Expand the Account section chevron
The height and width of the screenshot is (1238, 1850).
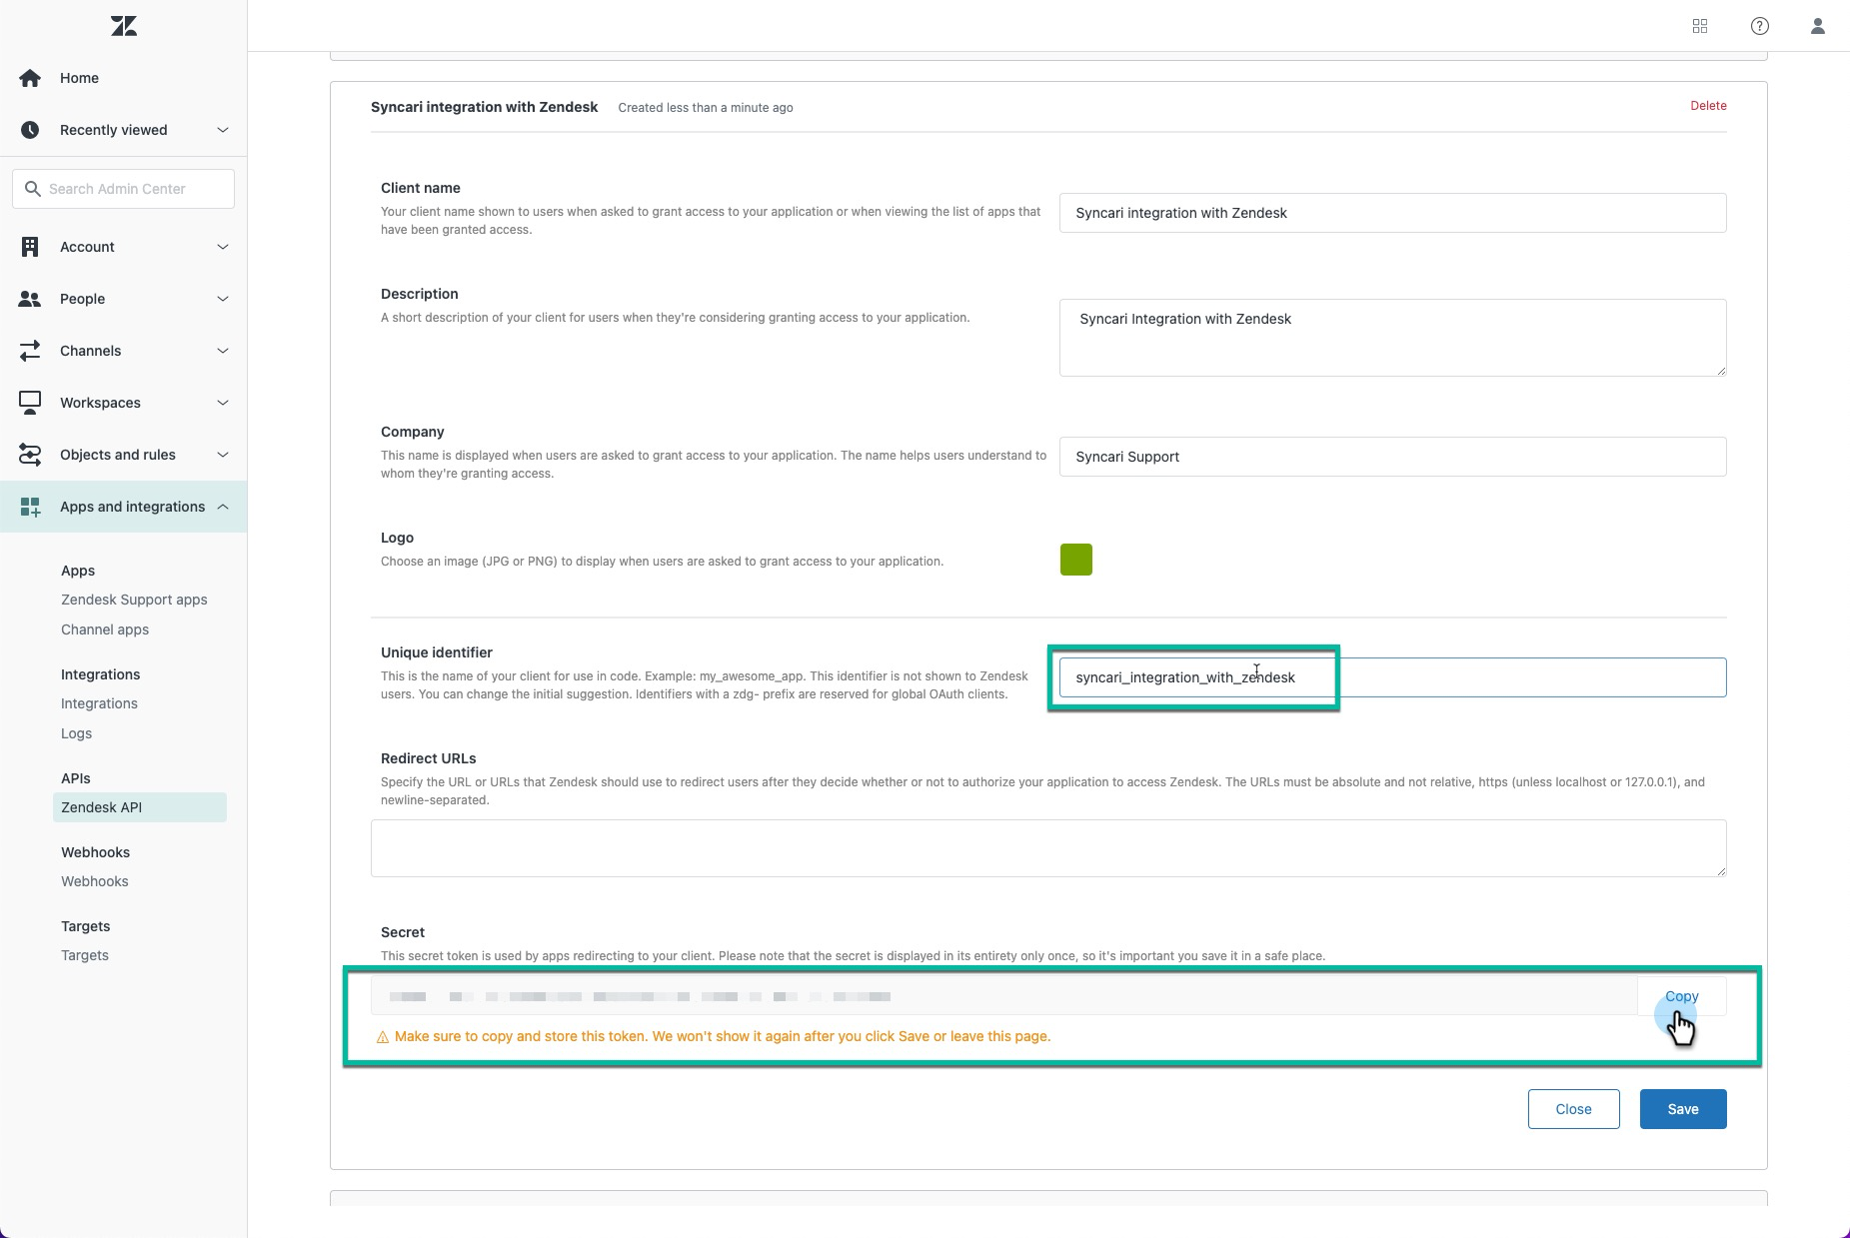[223, 247]
